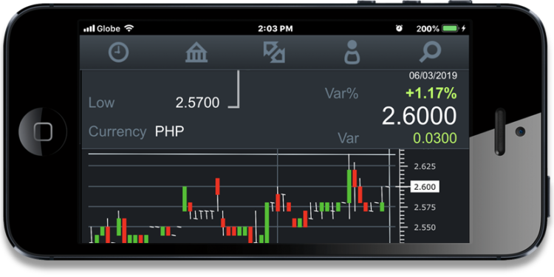Tap the 200% battery percentage

428,29
